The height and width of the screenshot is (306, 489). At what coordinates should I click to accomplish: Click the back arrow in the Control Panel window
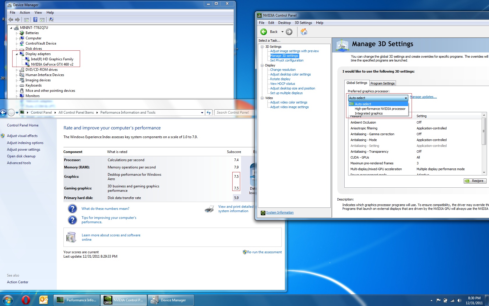3,112
